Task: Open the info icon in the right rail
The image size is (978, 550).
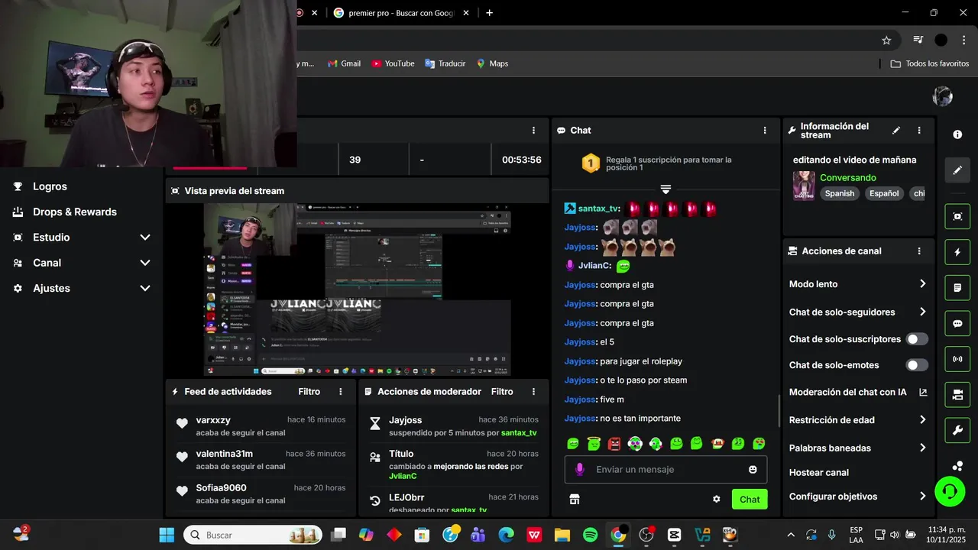Action: tap(957, 134)
